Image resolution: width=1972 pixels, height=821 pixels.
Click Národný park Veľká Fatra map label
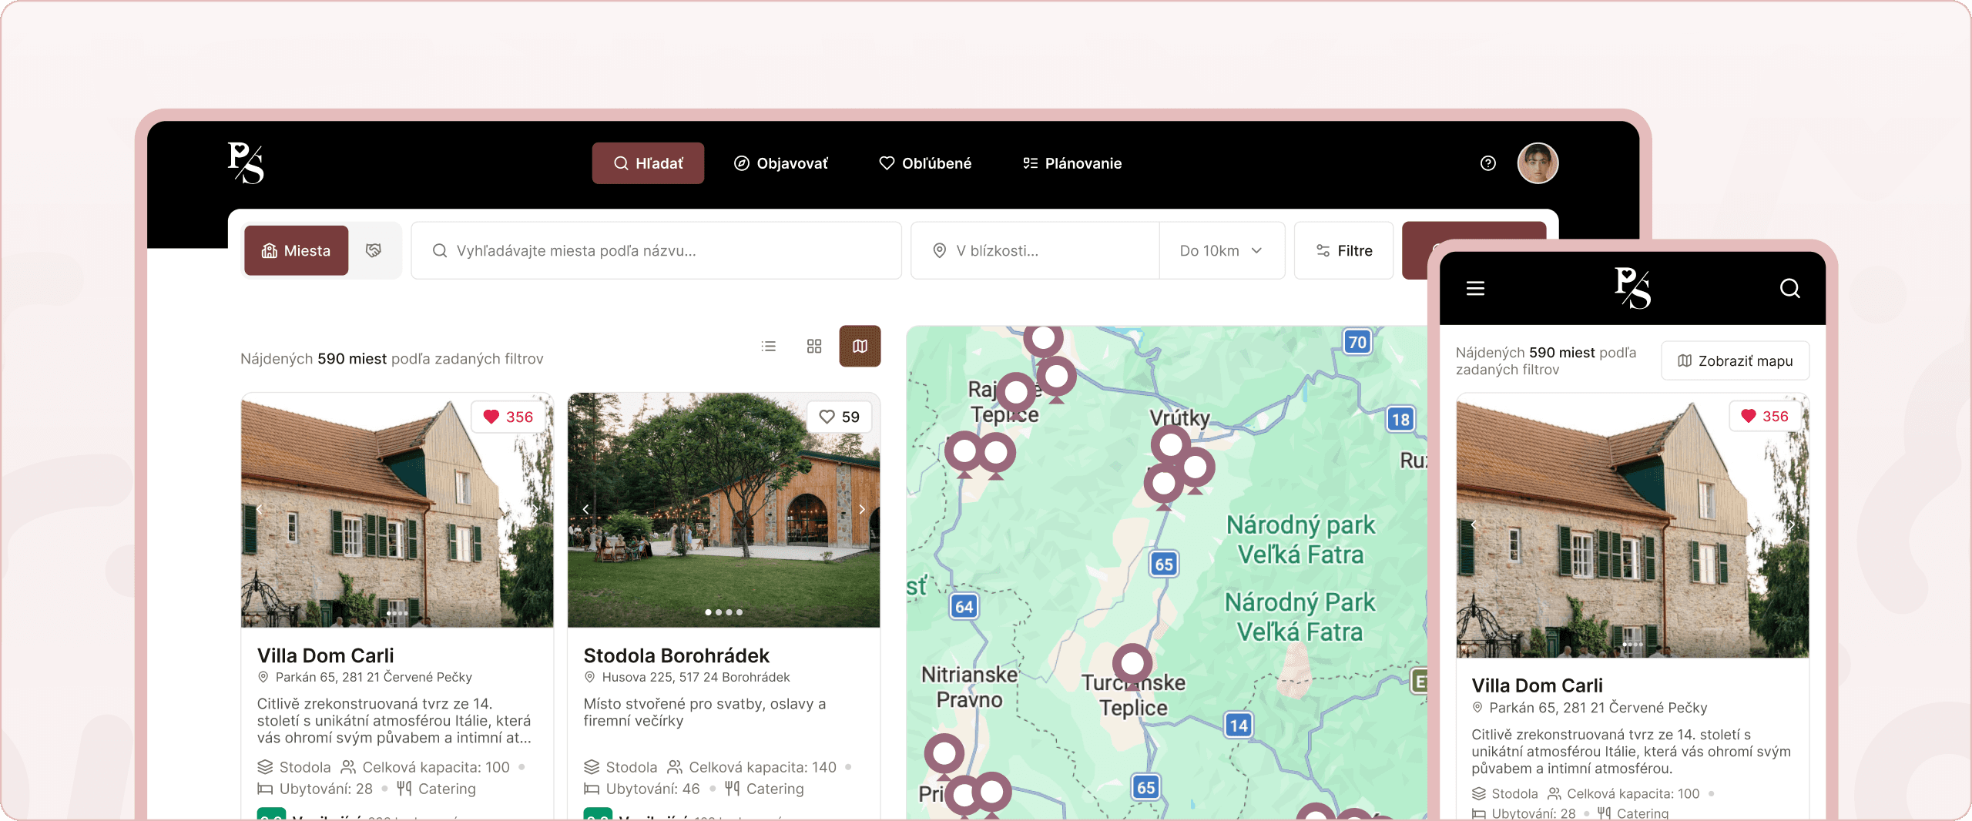pyautogui.click(x=1300, y=540)
